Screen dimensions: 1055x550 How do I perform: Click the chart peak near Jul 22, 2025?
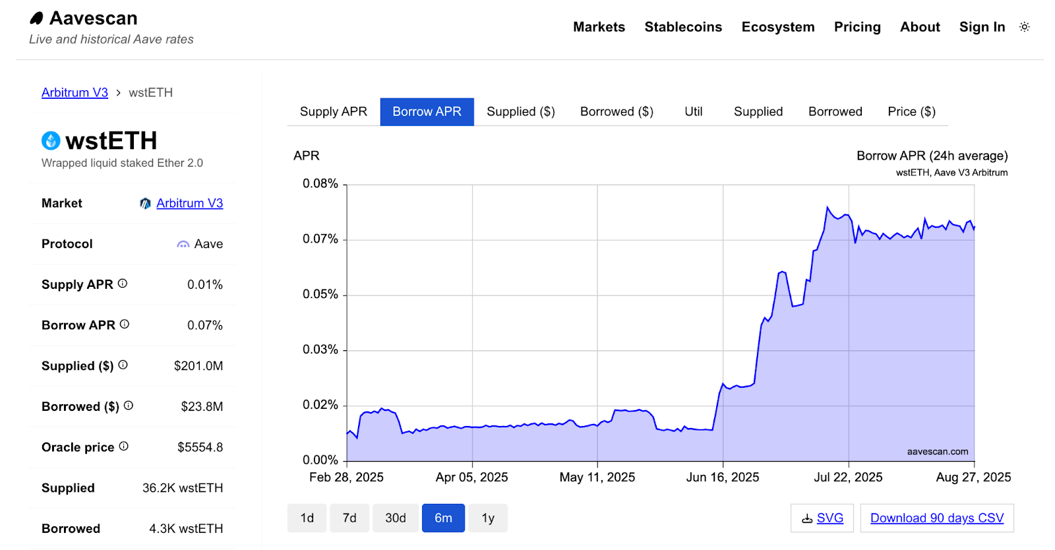tap(828, 207)
